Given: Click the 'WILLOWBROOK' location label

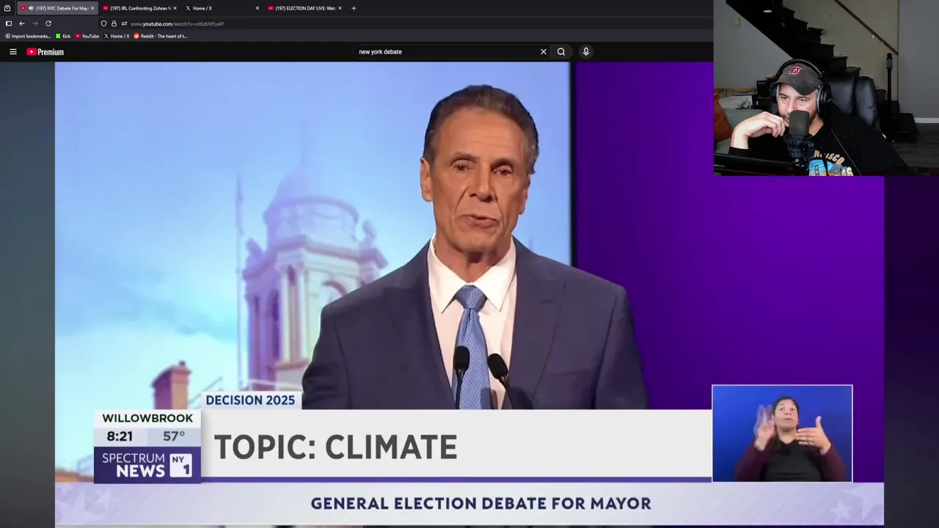Looking at the screenshot, I should coord(147,418).
